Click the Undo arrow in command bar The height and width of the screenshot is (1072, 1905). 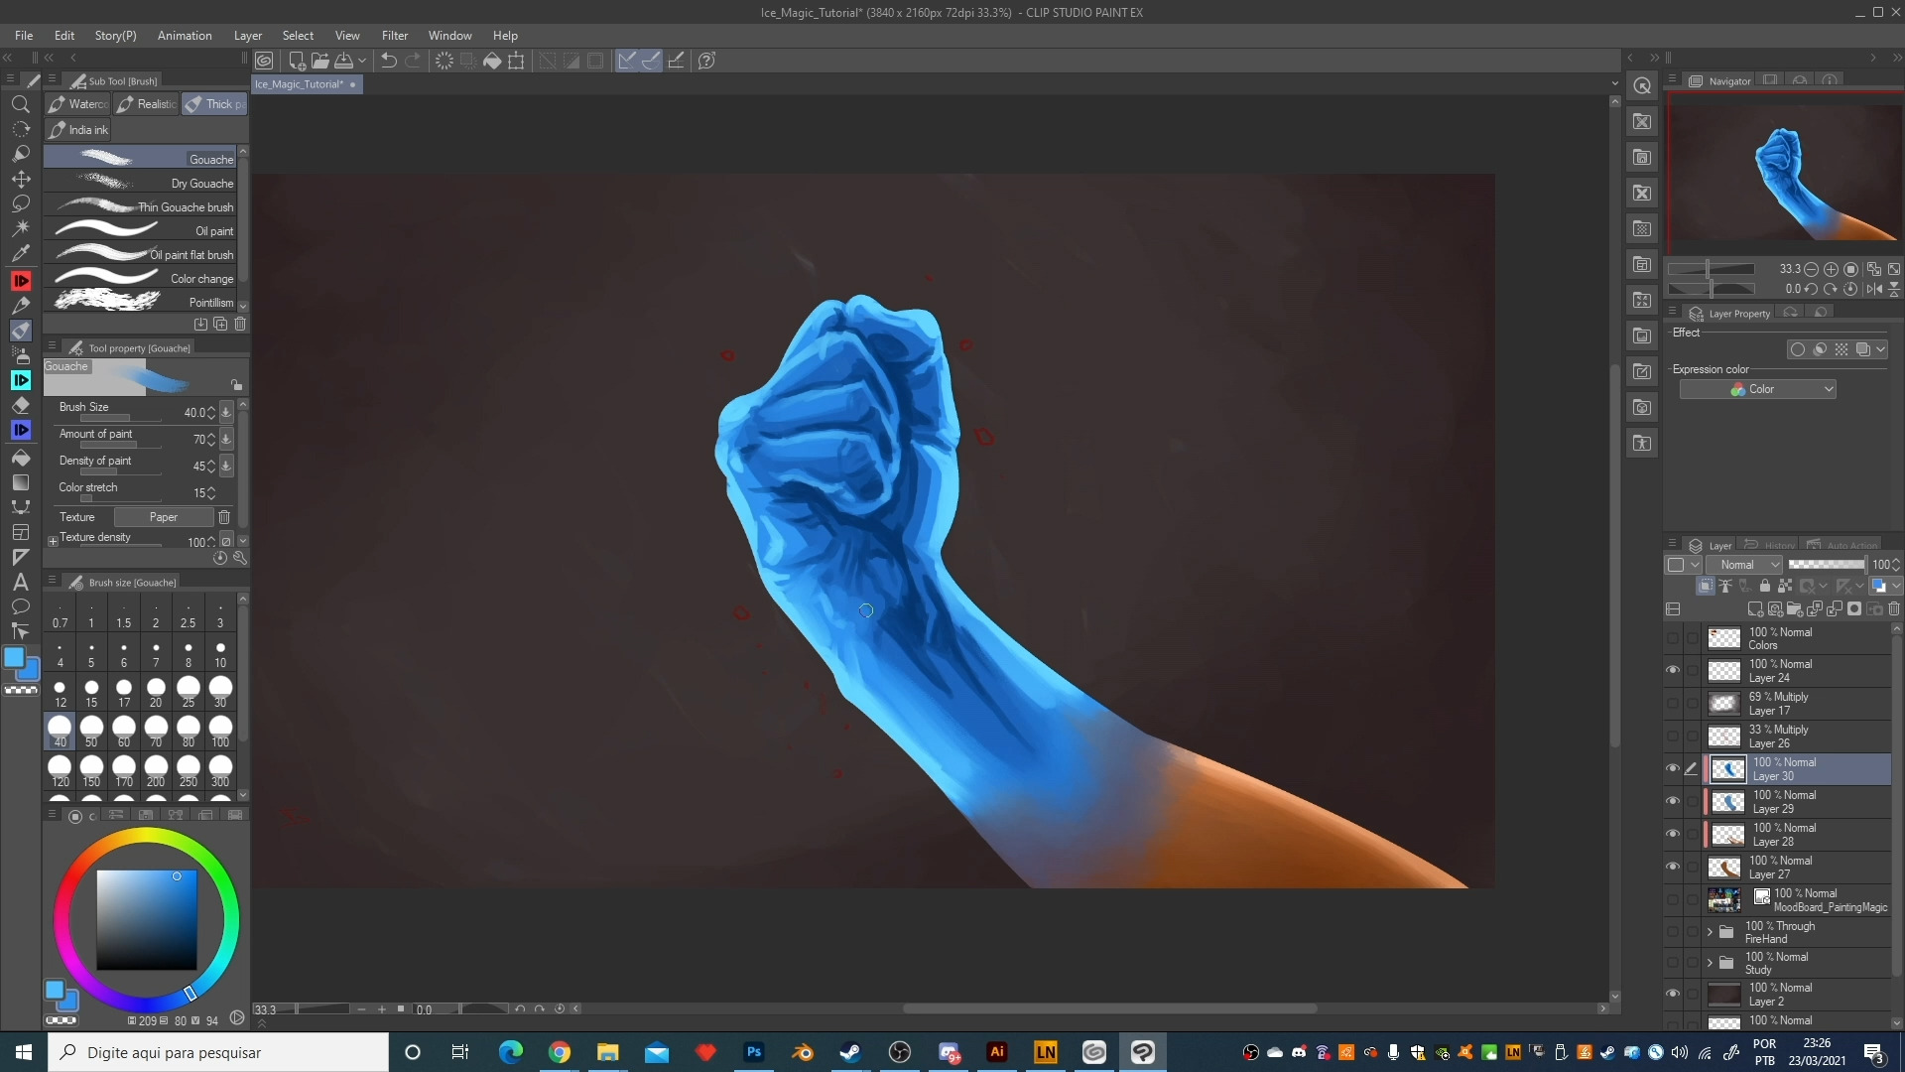click(x=389, y=61)
